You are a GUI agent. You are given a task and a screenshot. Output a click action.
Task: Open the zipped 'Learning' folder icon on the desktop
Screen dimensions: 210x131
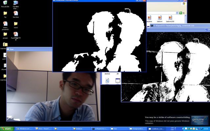coord(5,45)
